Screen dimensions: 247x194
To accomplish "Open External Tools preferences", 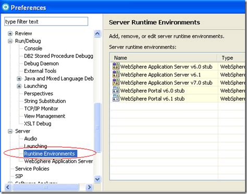I will pos(40,71).
